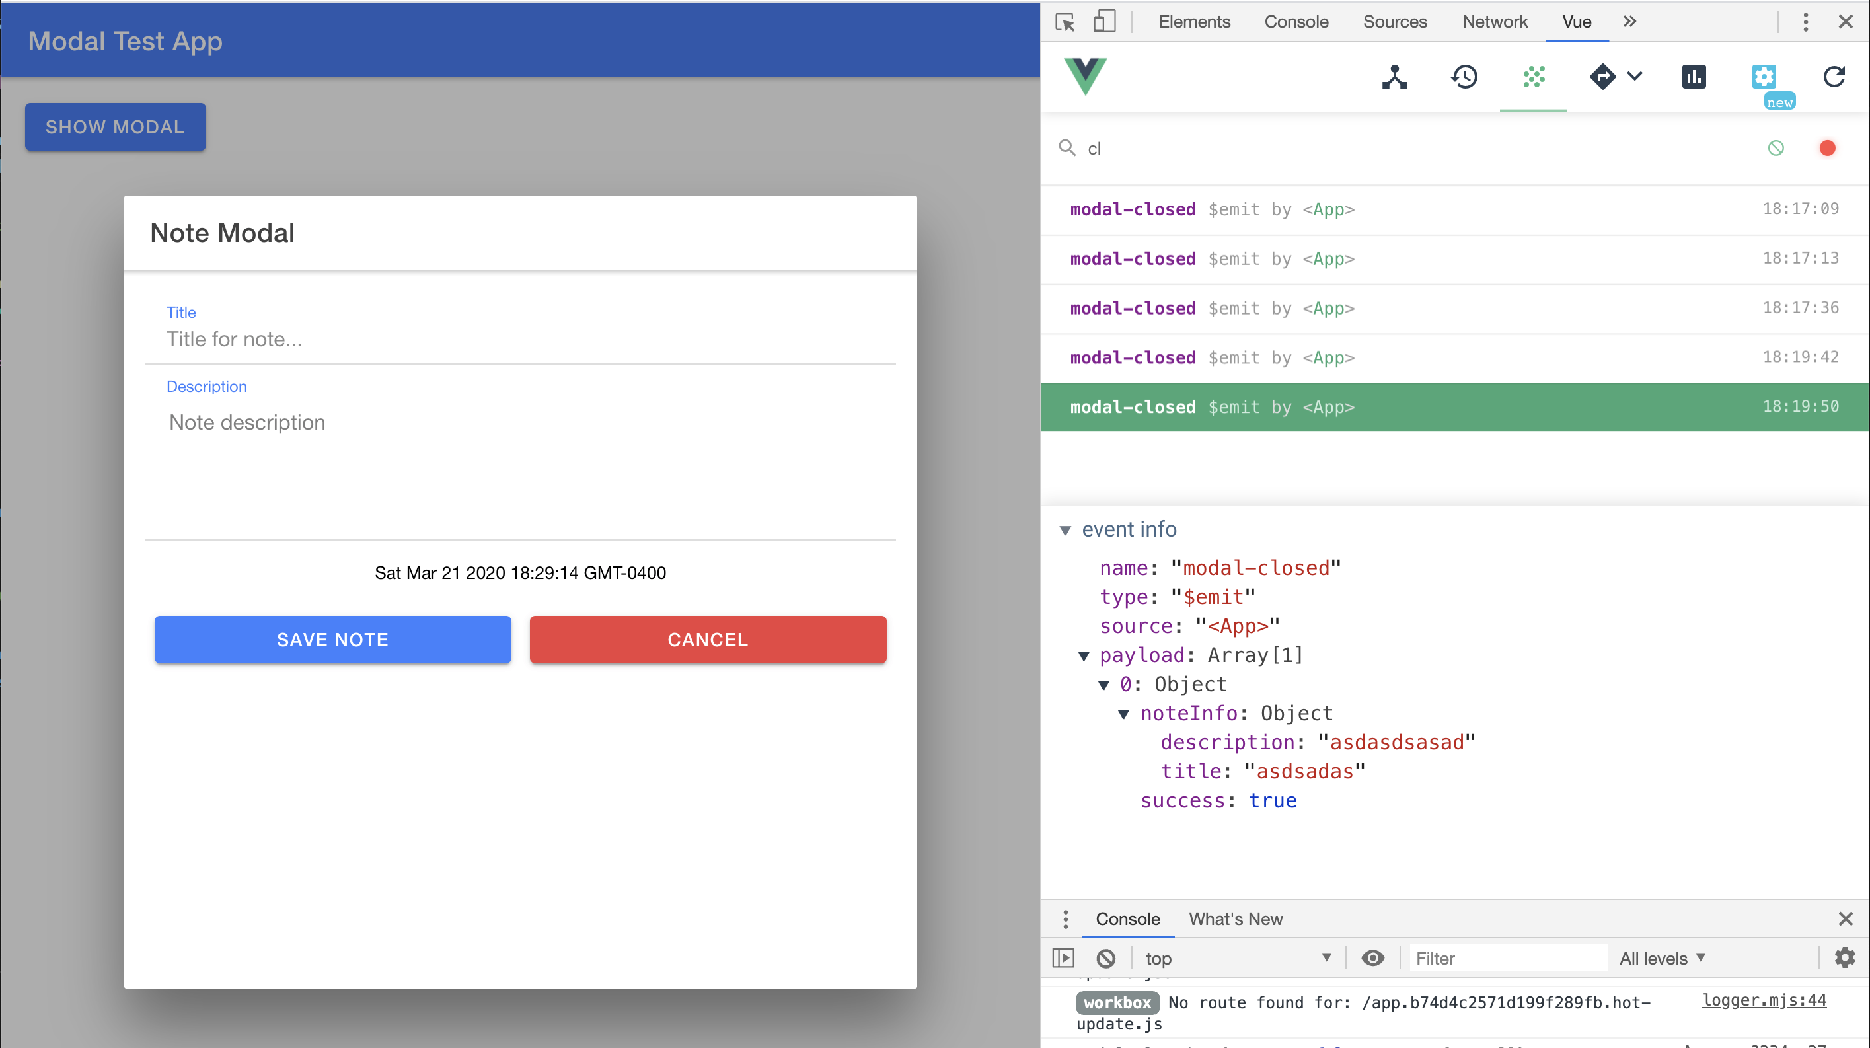
Task: Click the SAVE NOTE button
Action: [x=332, y=640]
